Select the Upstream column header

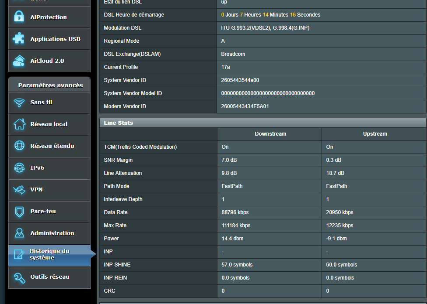(374, 134)
